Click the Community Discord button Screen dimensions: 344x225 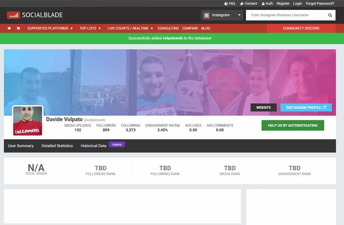pos(301,28)
